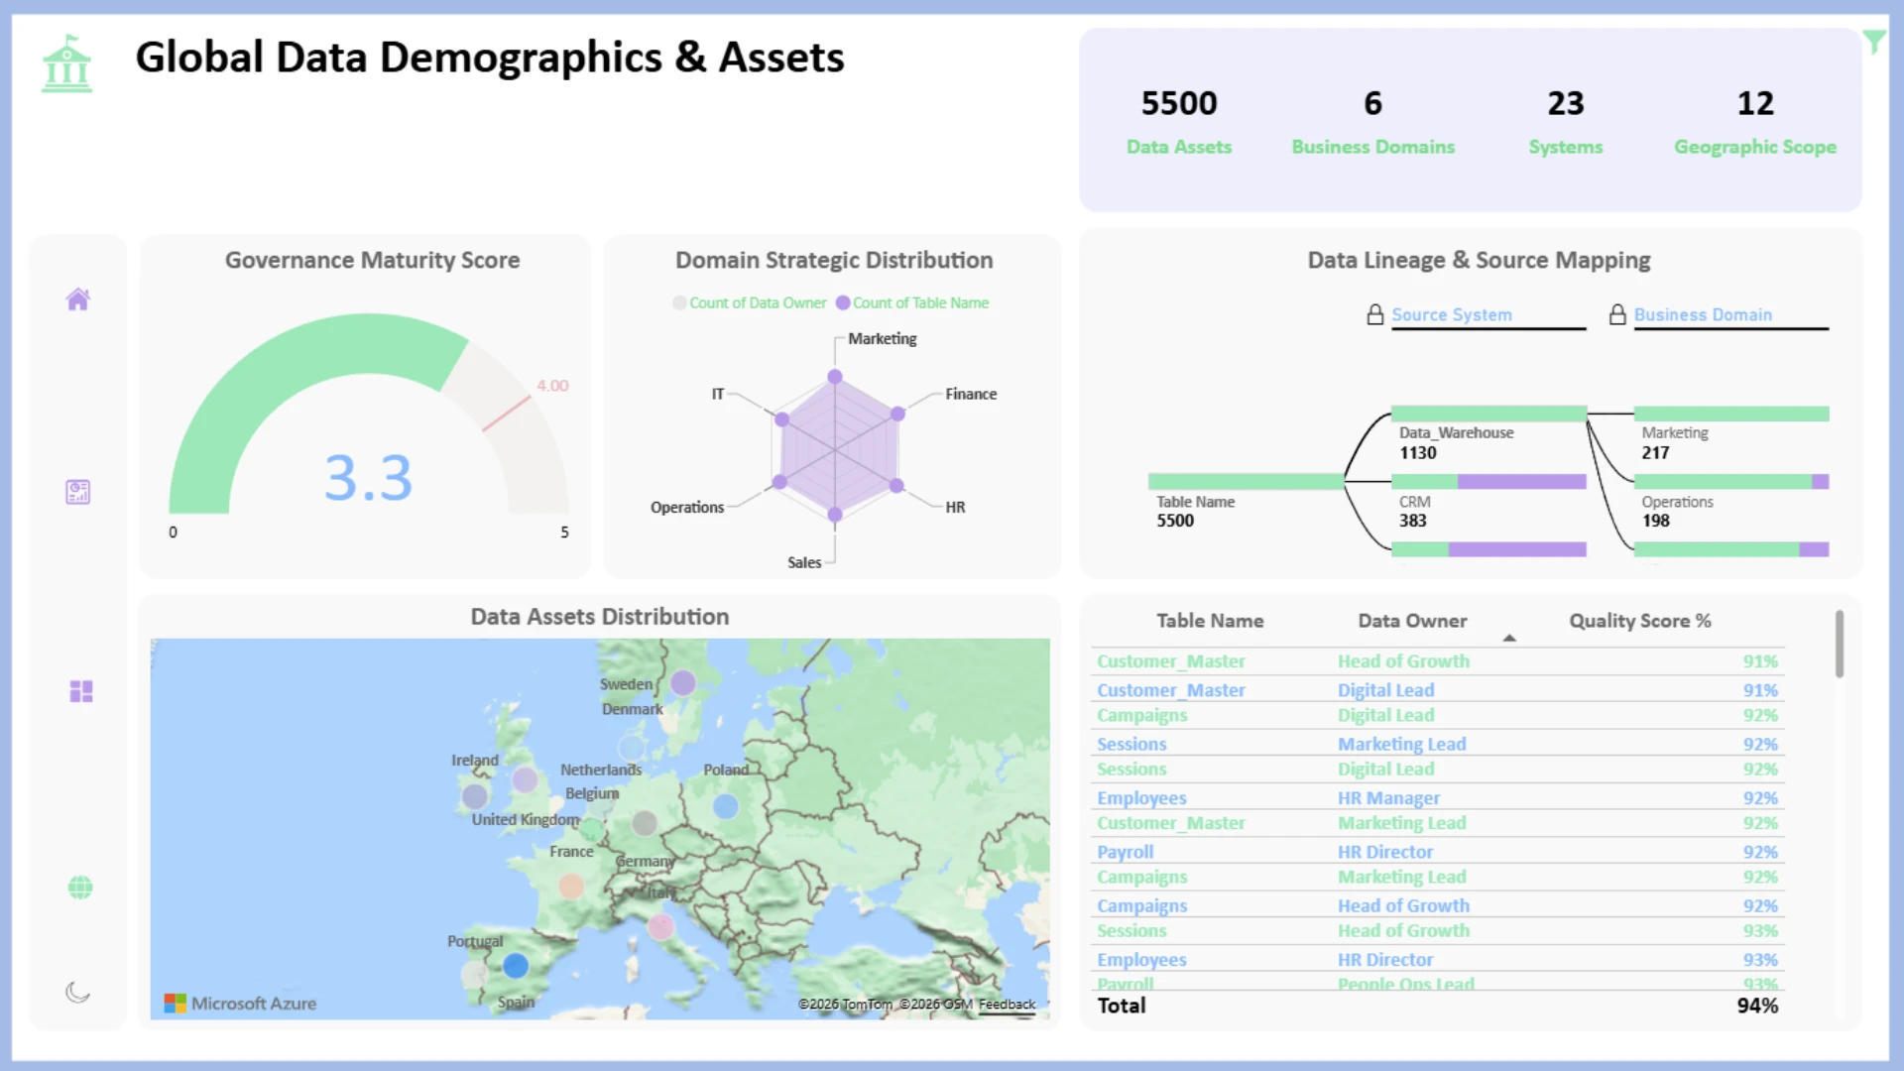Sort by Table Name column header

click(1210, 621)
